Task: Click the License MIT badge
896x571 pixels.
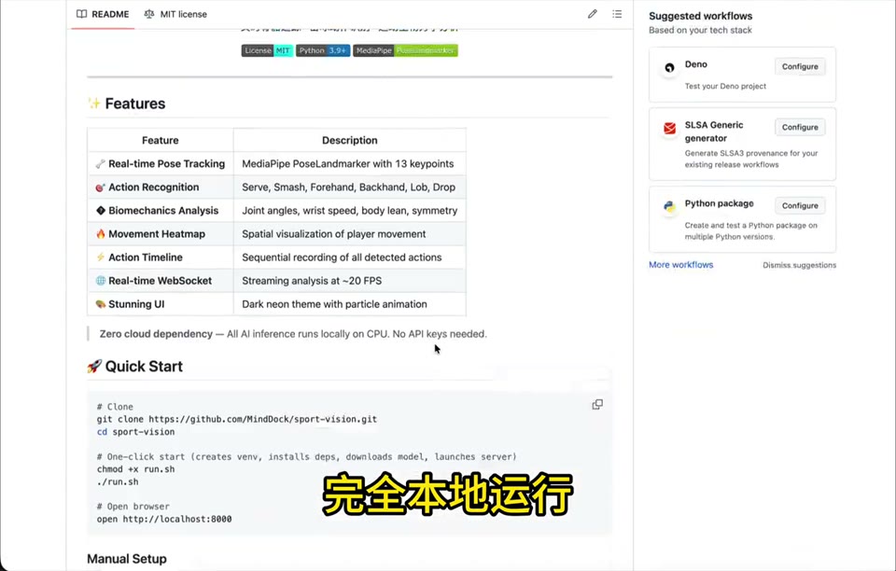Action: click(x=267, y=50)
